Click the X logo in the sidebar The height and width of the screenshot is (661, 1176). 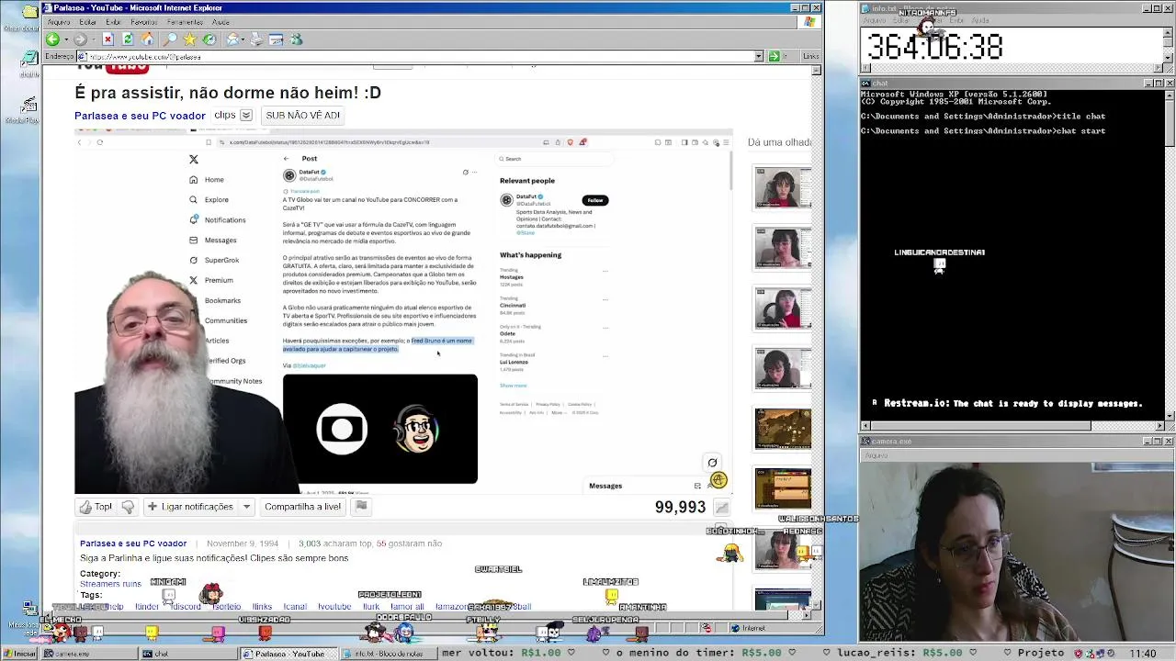tap(194, 159)
